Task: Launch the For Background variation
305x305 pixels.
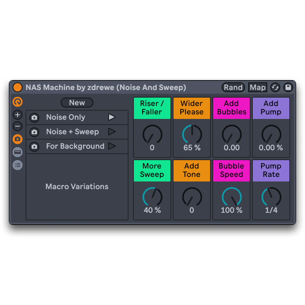Action: [x=112, y=146]
